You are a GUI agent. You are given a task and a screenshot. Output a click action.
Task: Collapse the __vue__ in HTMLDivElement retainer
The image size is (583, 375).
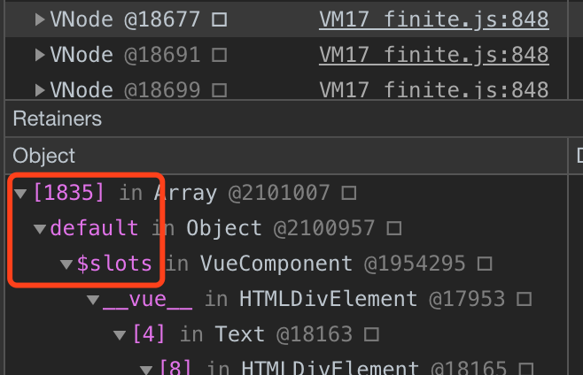pyautogui.click(x=93, y=300)
